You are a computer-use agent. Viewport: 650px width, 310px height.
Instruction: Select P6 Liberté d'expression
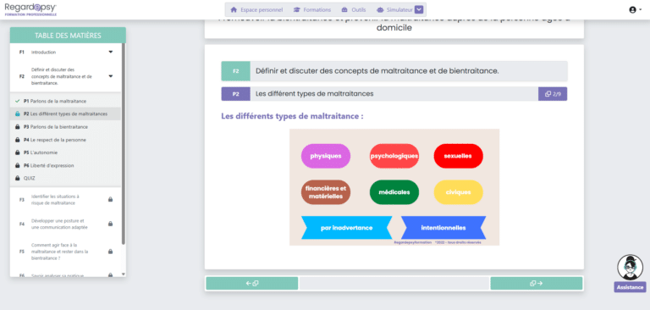point(66,165)
